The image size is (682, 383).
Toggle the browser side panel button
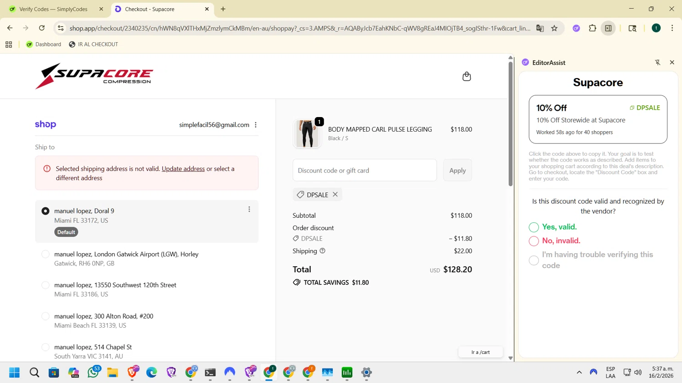pos(608,28)
